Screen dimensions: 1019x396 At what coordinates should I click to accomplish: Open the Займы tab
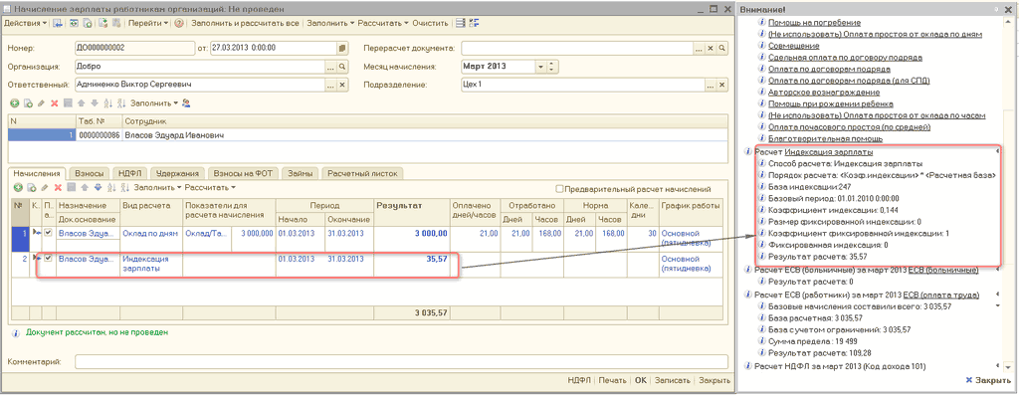(301, 173)
